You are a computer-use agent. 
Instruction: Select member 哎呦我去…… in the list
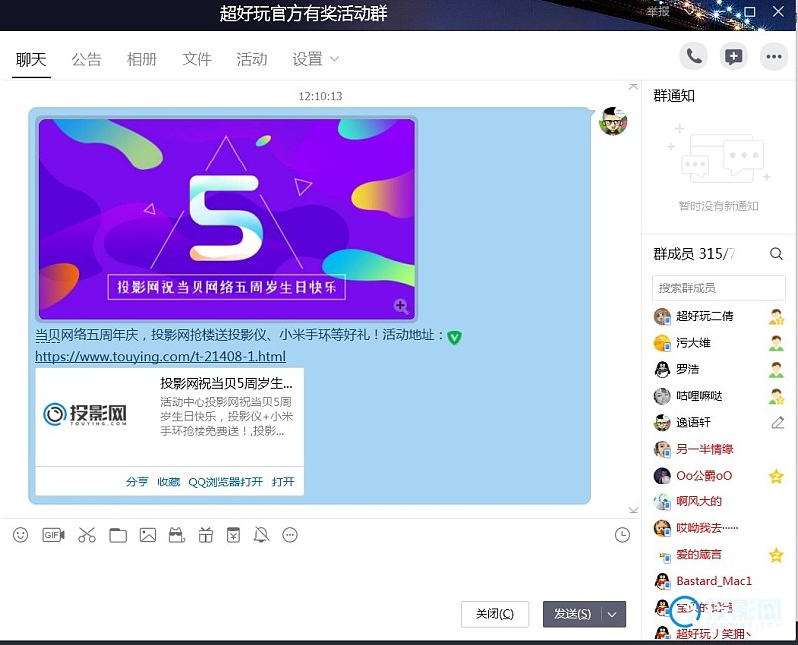(x=707, y=528)
